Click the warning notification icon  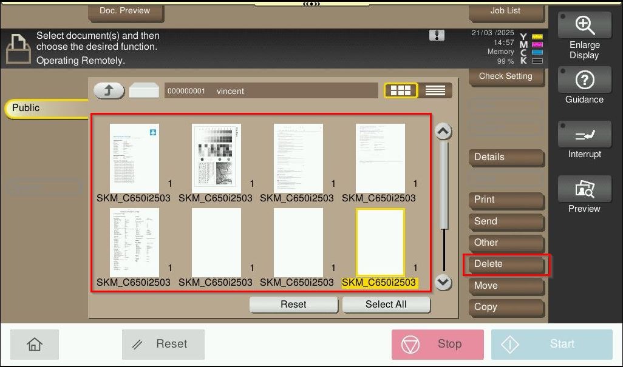coord(437,35)
